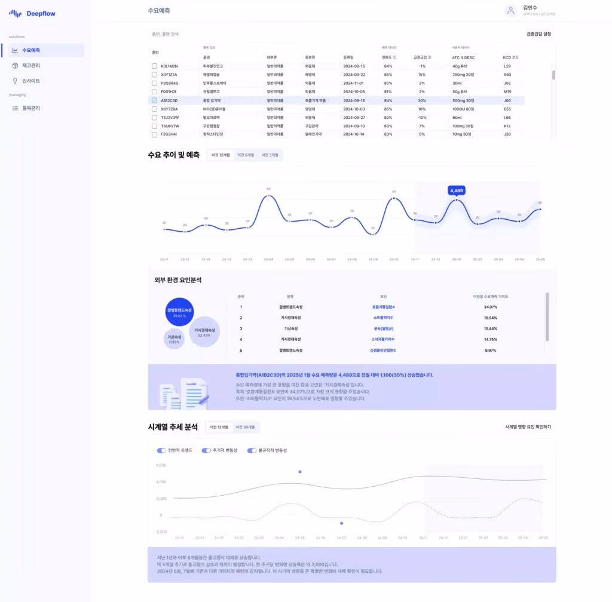The image size is (612, 602).
Task: Open 품목관리 list icon in sidebar
Action: 15,108
